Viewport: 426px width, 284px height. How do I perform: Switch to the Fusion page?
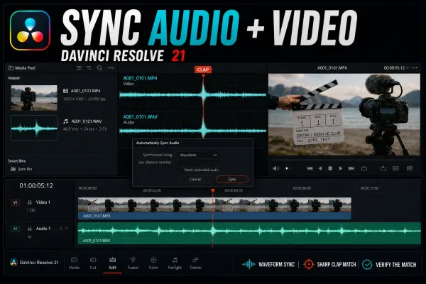point(133,263)
